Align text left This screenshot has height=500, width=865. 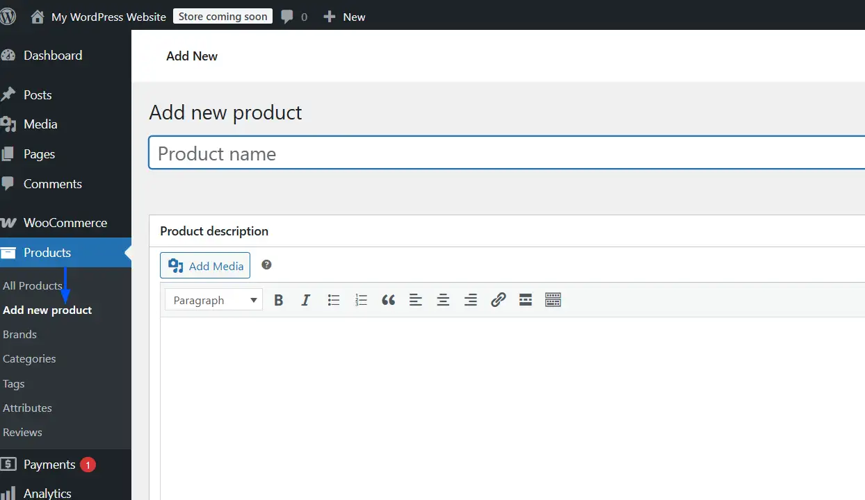click(416, 300)
